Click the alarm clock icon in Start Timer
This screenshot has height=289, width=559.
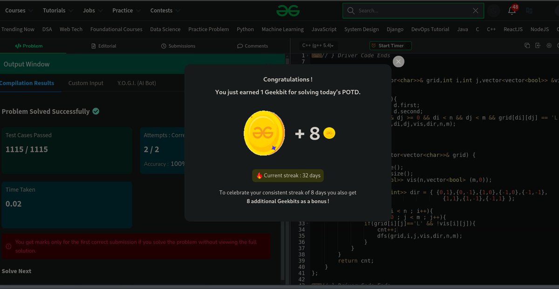tap(374, 46)
